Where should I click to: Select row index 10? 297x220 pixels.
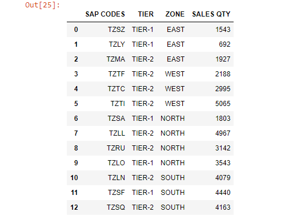74,178
